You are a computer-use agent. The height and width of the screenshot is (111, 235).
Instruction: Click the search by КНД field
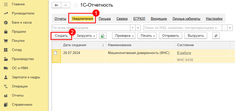point(182,28)
